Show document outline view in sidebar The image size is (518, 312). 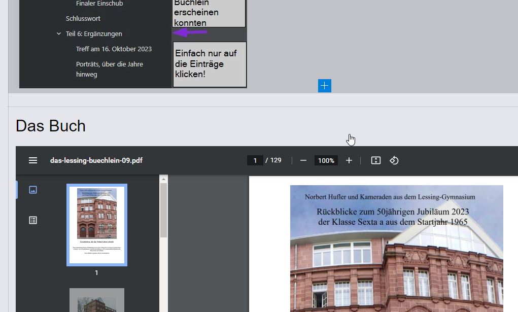click(x=33, y=220)
